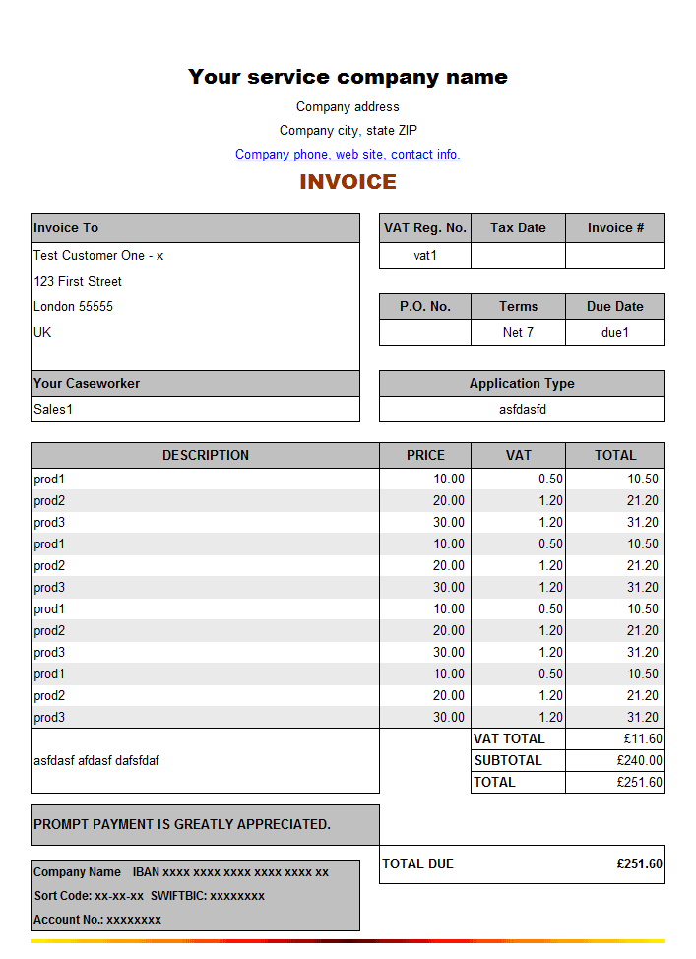
Task: Click the 'Your service company name' heading
Action: (348, 77)
